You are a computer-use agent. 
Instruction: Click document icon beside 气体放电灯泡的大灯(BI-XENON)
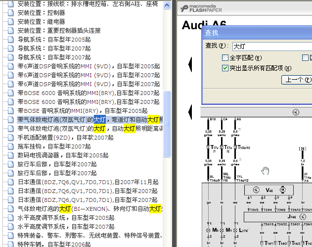click(x=10, y=209)
